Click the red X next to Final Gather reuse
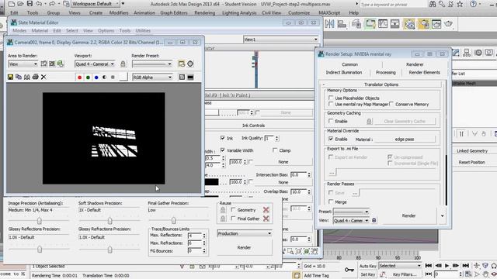 266,219
